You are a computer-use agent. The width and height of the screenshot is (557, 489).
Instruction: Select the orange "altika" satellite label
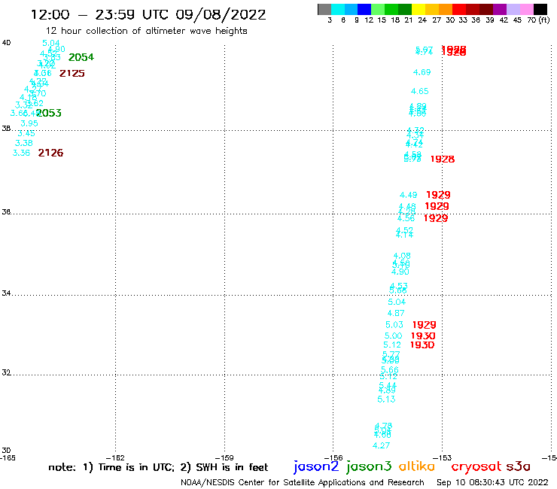coord(417,466)
